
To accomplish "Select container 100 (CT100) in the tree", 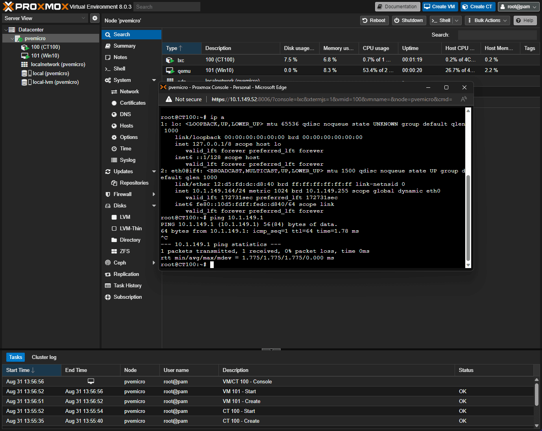I will [46, 47].
